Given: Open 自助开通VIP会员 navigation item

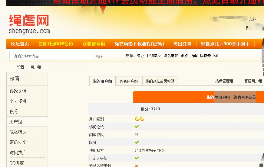Looking at the screenshot, I should 56,44.
